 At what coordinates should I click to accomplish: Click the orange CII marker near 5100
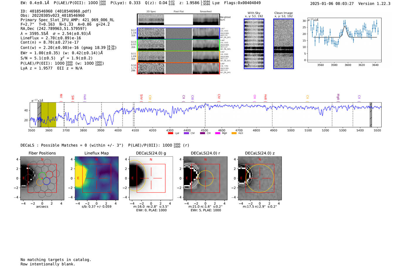coord(308,98)
